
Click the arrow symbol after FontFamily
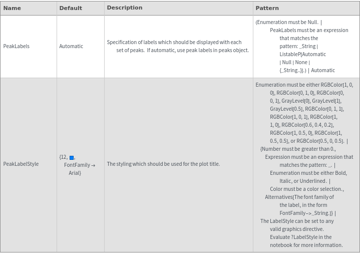93,165
